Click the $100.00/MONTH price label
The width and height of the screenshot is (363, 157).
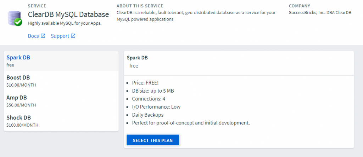tap(22, 125)
